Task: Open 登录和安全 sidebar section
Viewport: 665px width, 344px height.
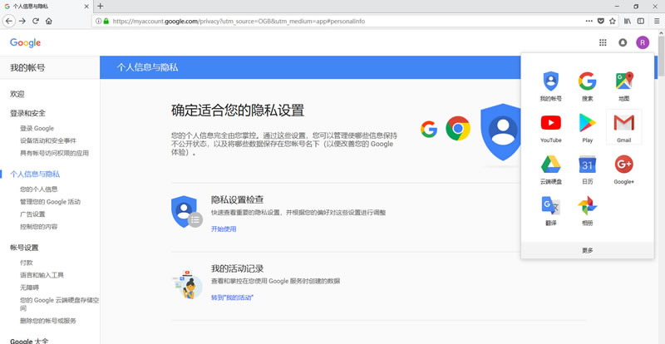Action: pyautogui.click(x=27, y=113)
